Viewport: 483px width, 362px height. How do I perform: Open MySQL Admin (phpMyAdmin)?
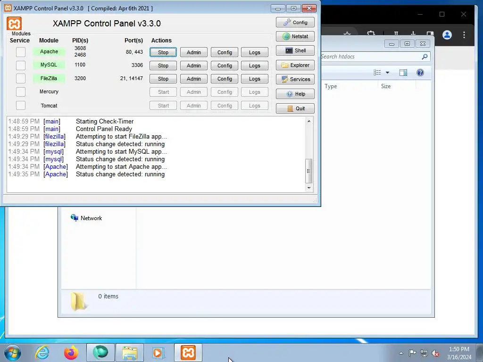tap(193, 66)
